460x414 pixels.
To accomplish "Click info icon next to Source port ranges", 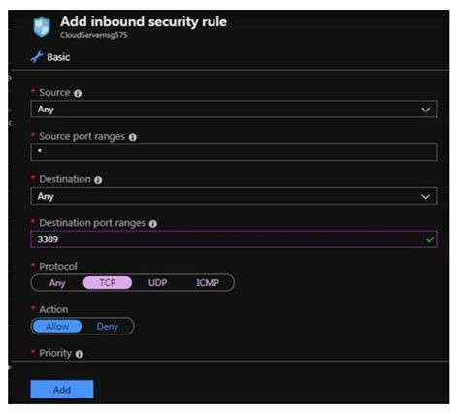I will (x=133, y=137).
